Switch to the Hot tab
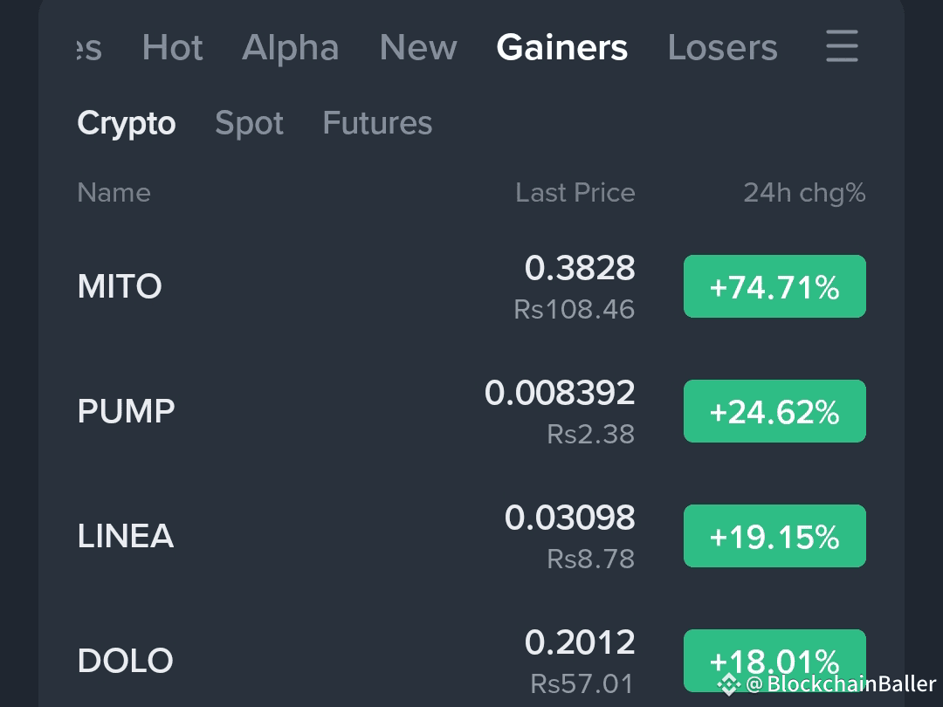The image size is (943, 707). click(172, 47)
